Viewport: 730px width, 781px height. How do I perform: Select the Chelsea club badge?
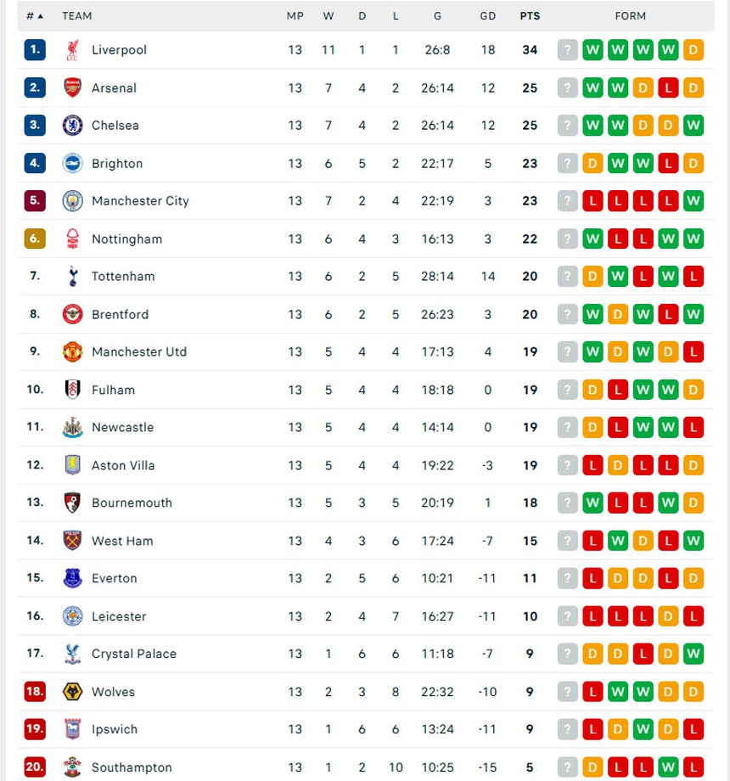[73, 125]
